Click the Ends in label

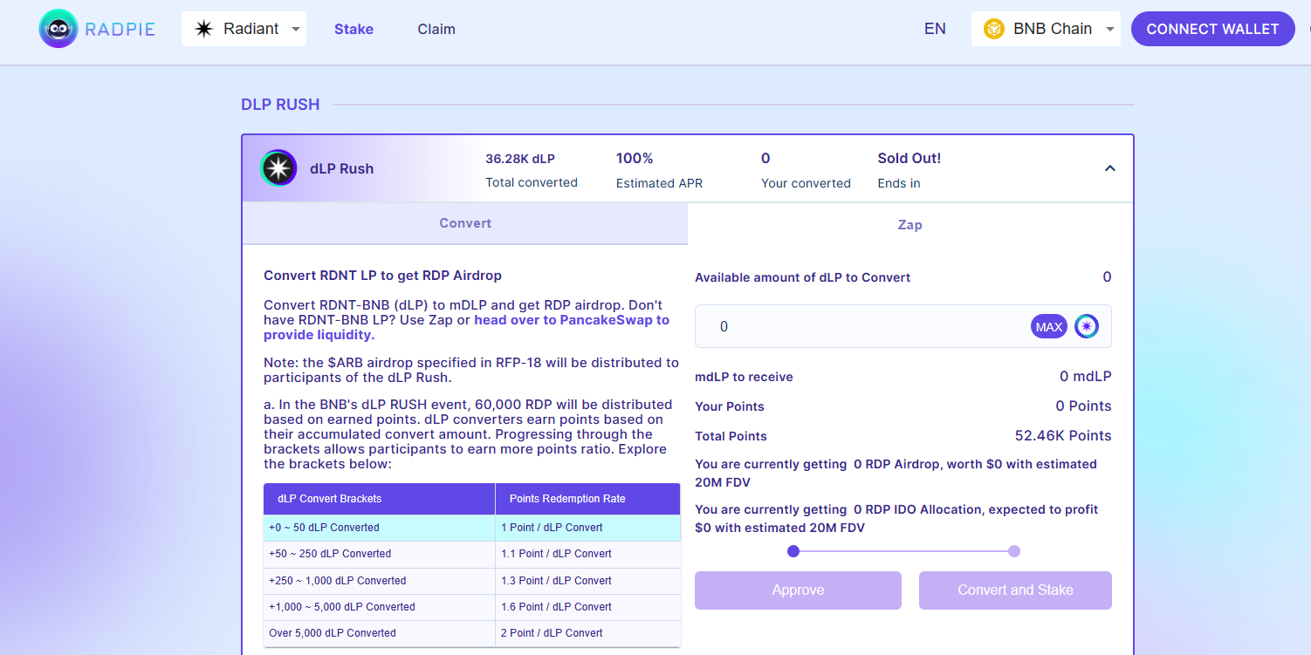pos(899,183)
